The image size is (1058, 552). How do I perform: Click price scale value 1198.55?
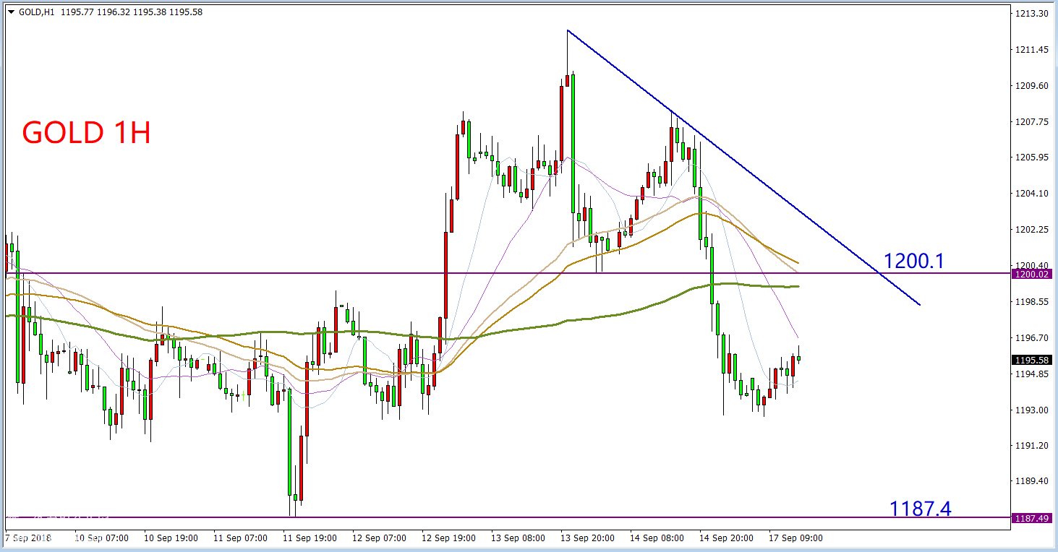click(1032, 301)
